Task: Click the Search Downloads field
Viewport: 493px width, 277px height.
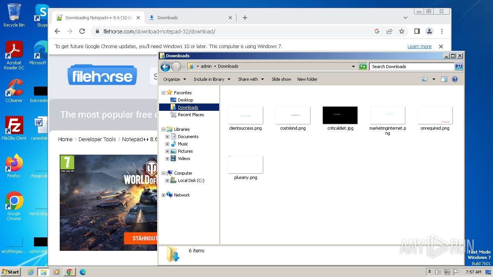Action: pyautogui.click(x=412, y=67)
